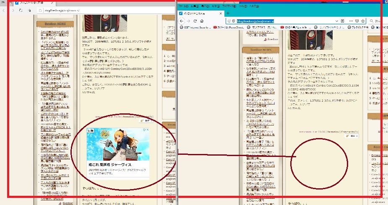Open the 表示 menu in Firefox
The height and width of the screenshot is (205, 388).
click(205, 6)
